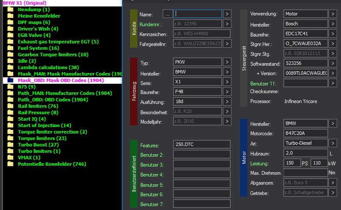This screenshot has width=341, height=210.
Task: Click Rail limiters (76) folder icon
Action: 10,106
